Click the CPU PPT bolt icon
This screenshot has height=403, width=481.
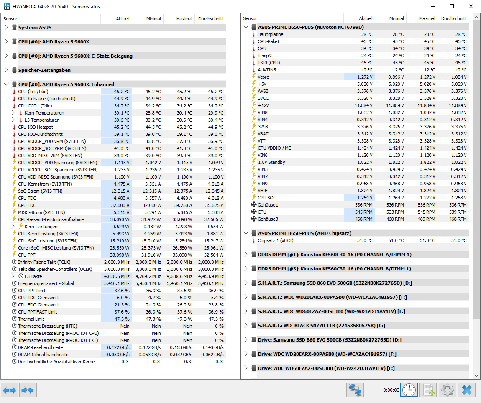[14, 255]
